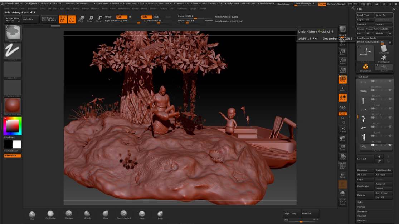This screenshot has height=224, width=399.
Task: Click the Zoom icon on right shelf
Action: click(342, 52)
